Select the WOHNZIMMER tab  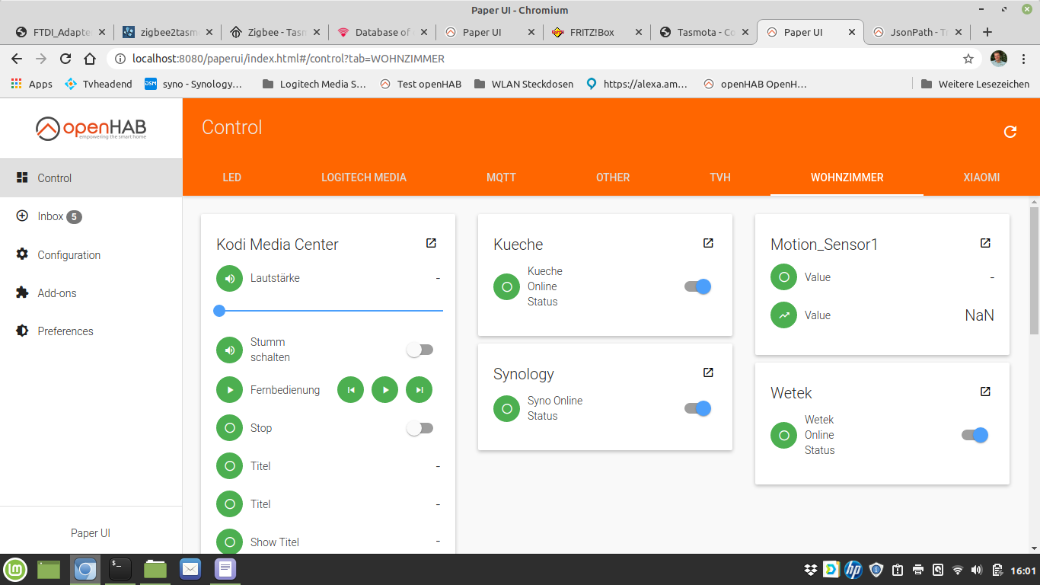[847, 177]
